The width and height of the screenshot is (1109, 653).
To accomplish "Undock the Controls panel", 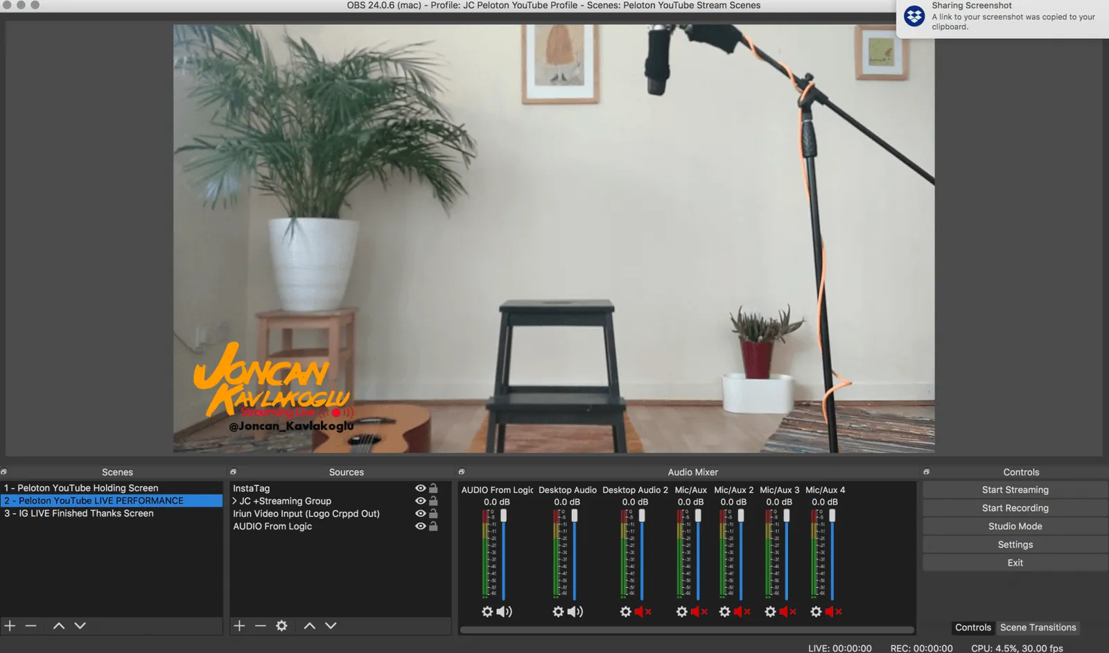I will click(927, 471).
